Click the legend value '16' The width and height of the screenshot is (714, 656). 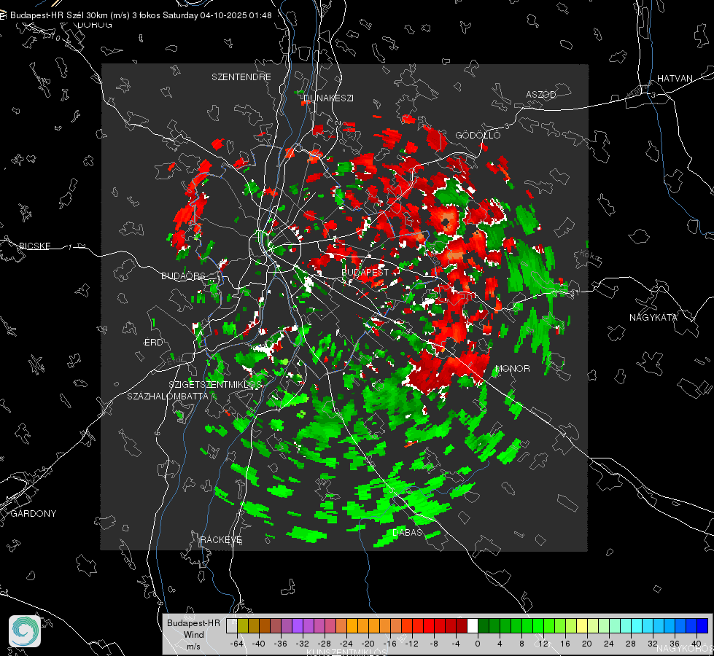click(x=565, y=644)
